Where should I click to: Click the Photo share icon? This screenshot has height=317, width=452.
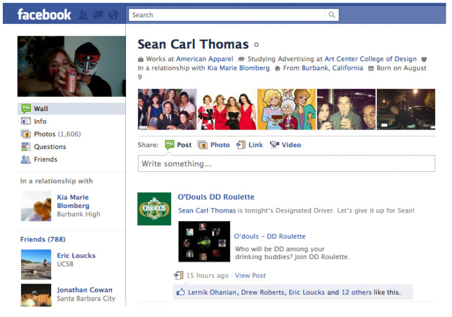(202, 145)
